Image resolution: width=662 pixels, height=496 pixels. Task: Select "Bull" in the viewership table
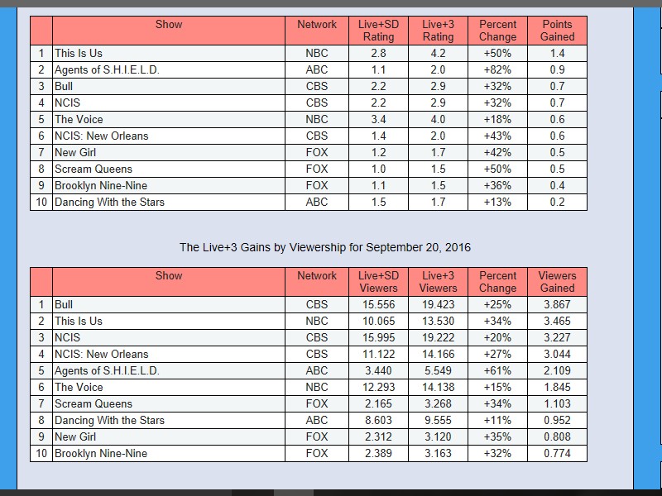click(x=64, y=304)
